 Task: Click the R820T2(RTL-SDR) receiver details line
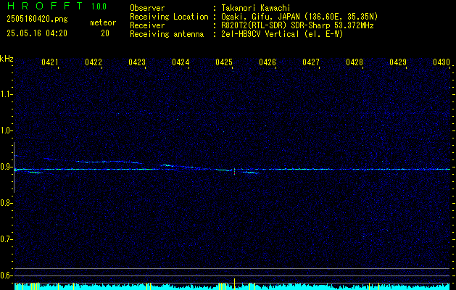tap(297, 25)
